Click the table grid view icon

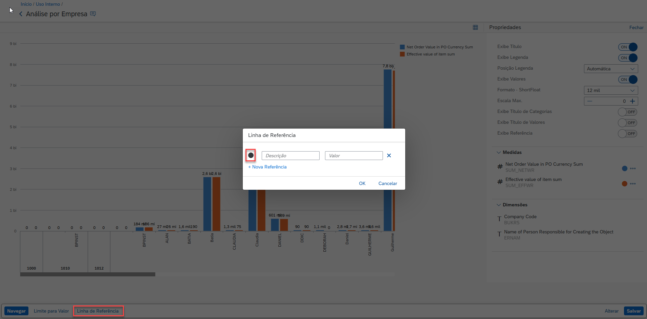pyautogui.click(x=475, y=27)
